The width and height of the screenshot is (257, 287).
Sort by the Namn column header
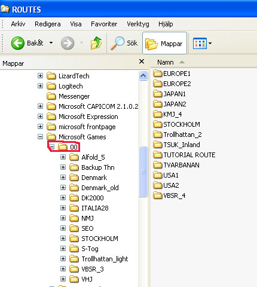pyautogui.click(x=166, y=62)
